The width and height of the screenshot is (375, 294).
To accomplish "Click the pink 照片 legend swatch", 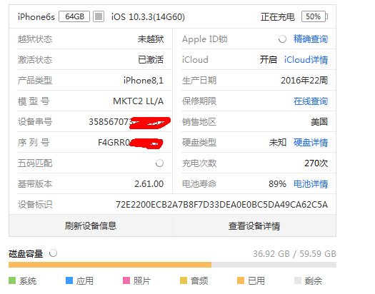I will click(126, 280).
